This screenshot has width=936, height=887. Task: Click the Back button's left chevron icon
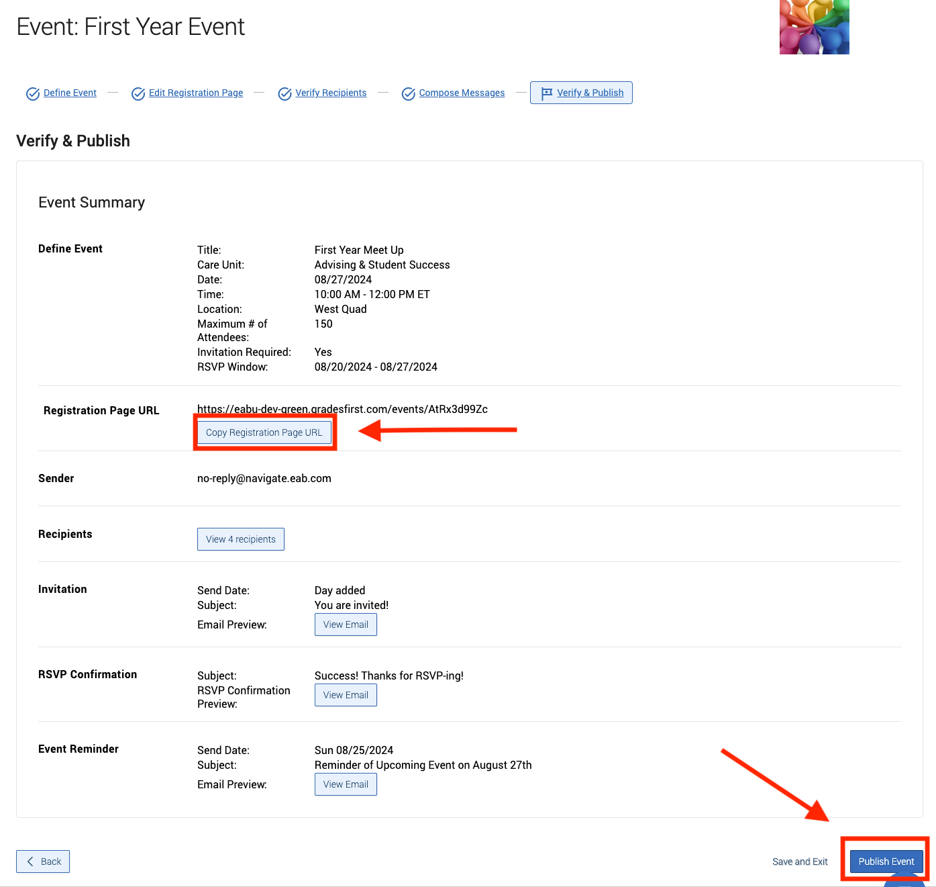30,861
